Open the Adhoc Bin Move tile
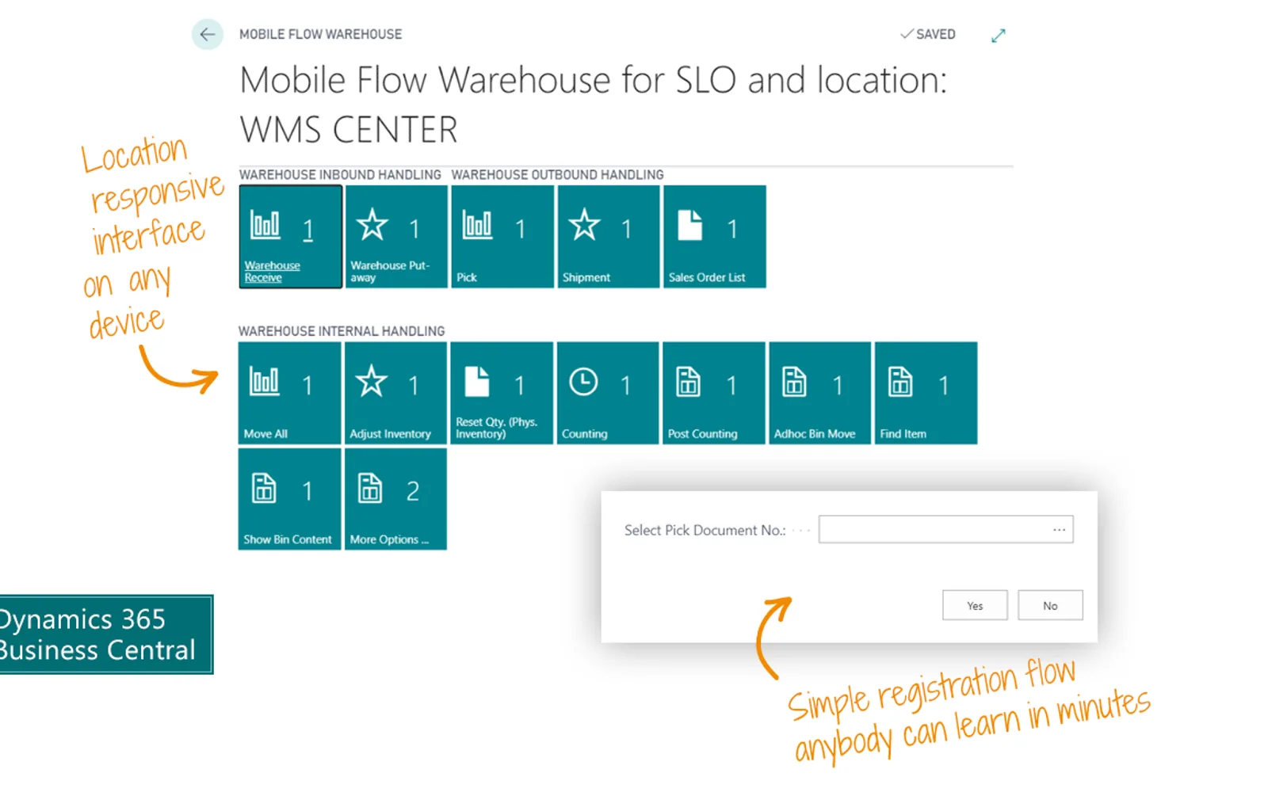 (820, 393)
